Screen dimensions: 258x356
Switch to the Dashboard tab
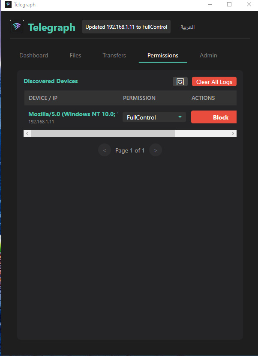point(33,55)
